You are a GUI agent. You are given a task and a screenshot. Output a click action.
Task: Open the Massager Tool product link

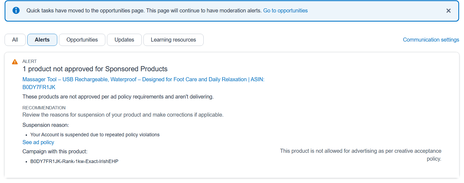coord(134,79)
